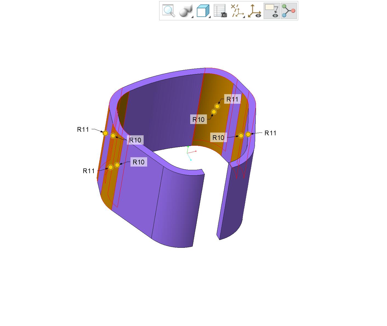Click the yellow handle dot of upper-right R11
The image size is (387, 326).
[217, 106]
